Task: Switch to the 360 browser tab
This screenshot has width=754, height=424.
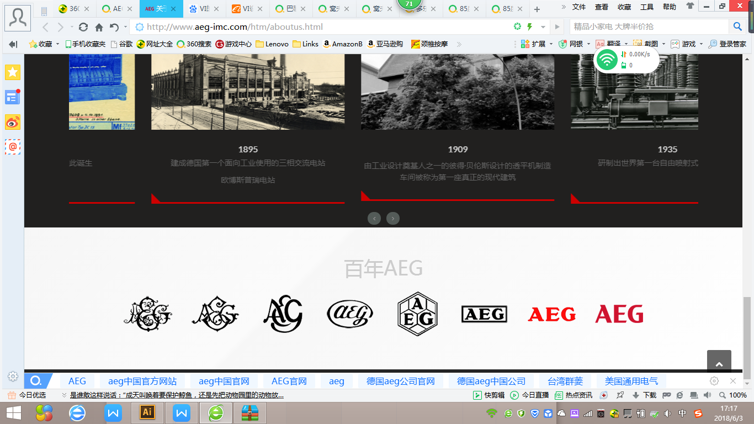Action: click(x=74, y=9)
